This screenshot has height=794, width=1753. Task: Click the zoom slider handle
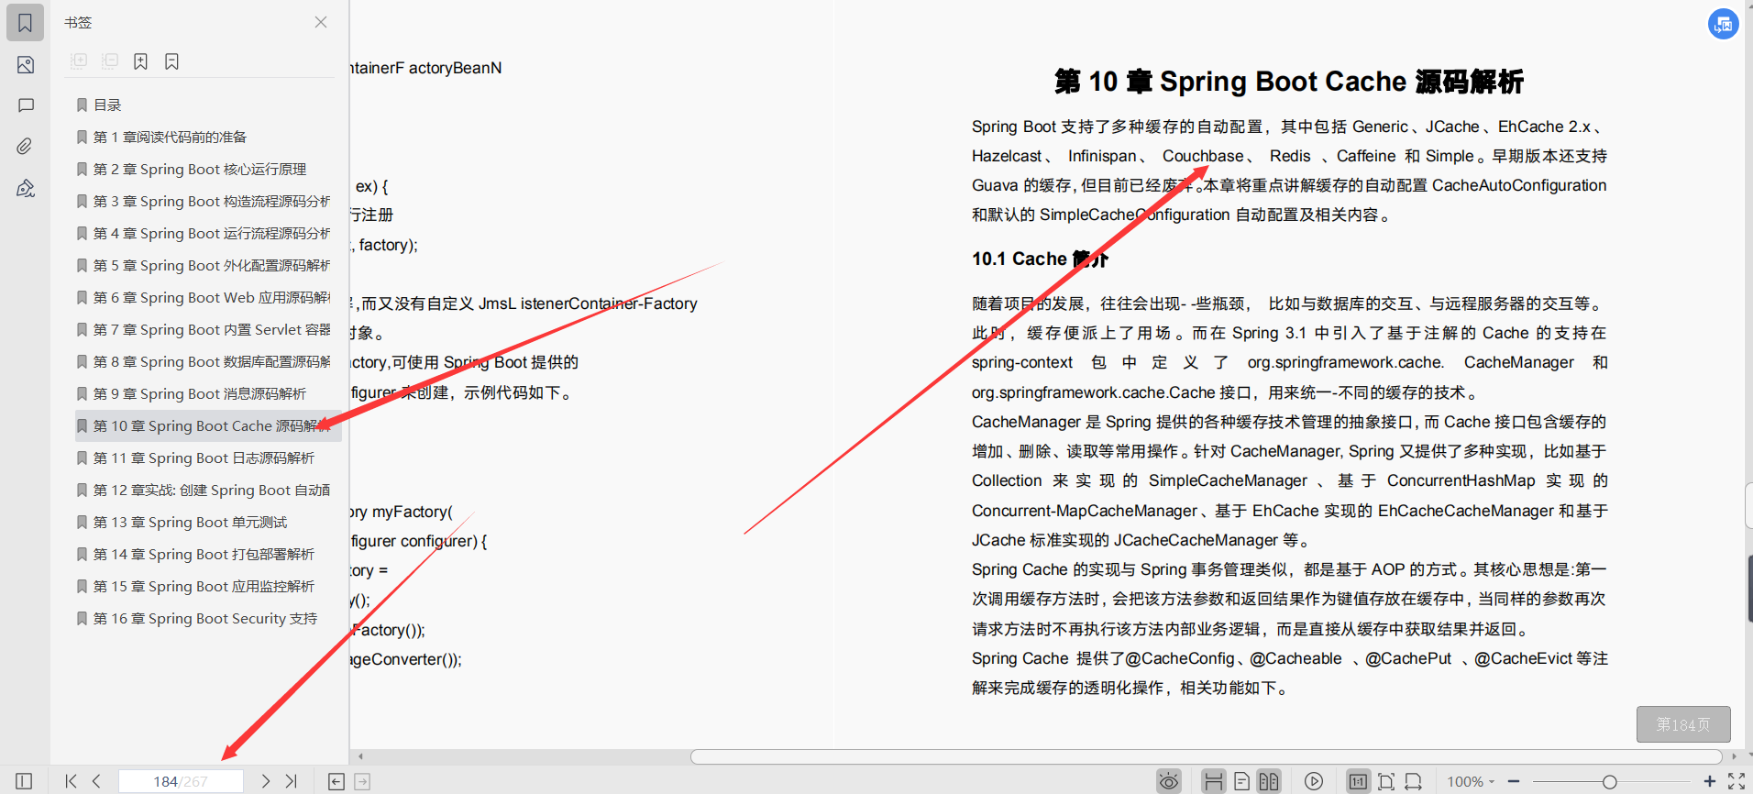(x=1609, y=781)
